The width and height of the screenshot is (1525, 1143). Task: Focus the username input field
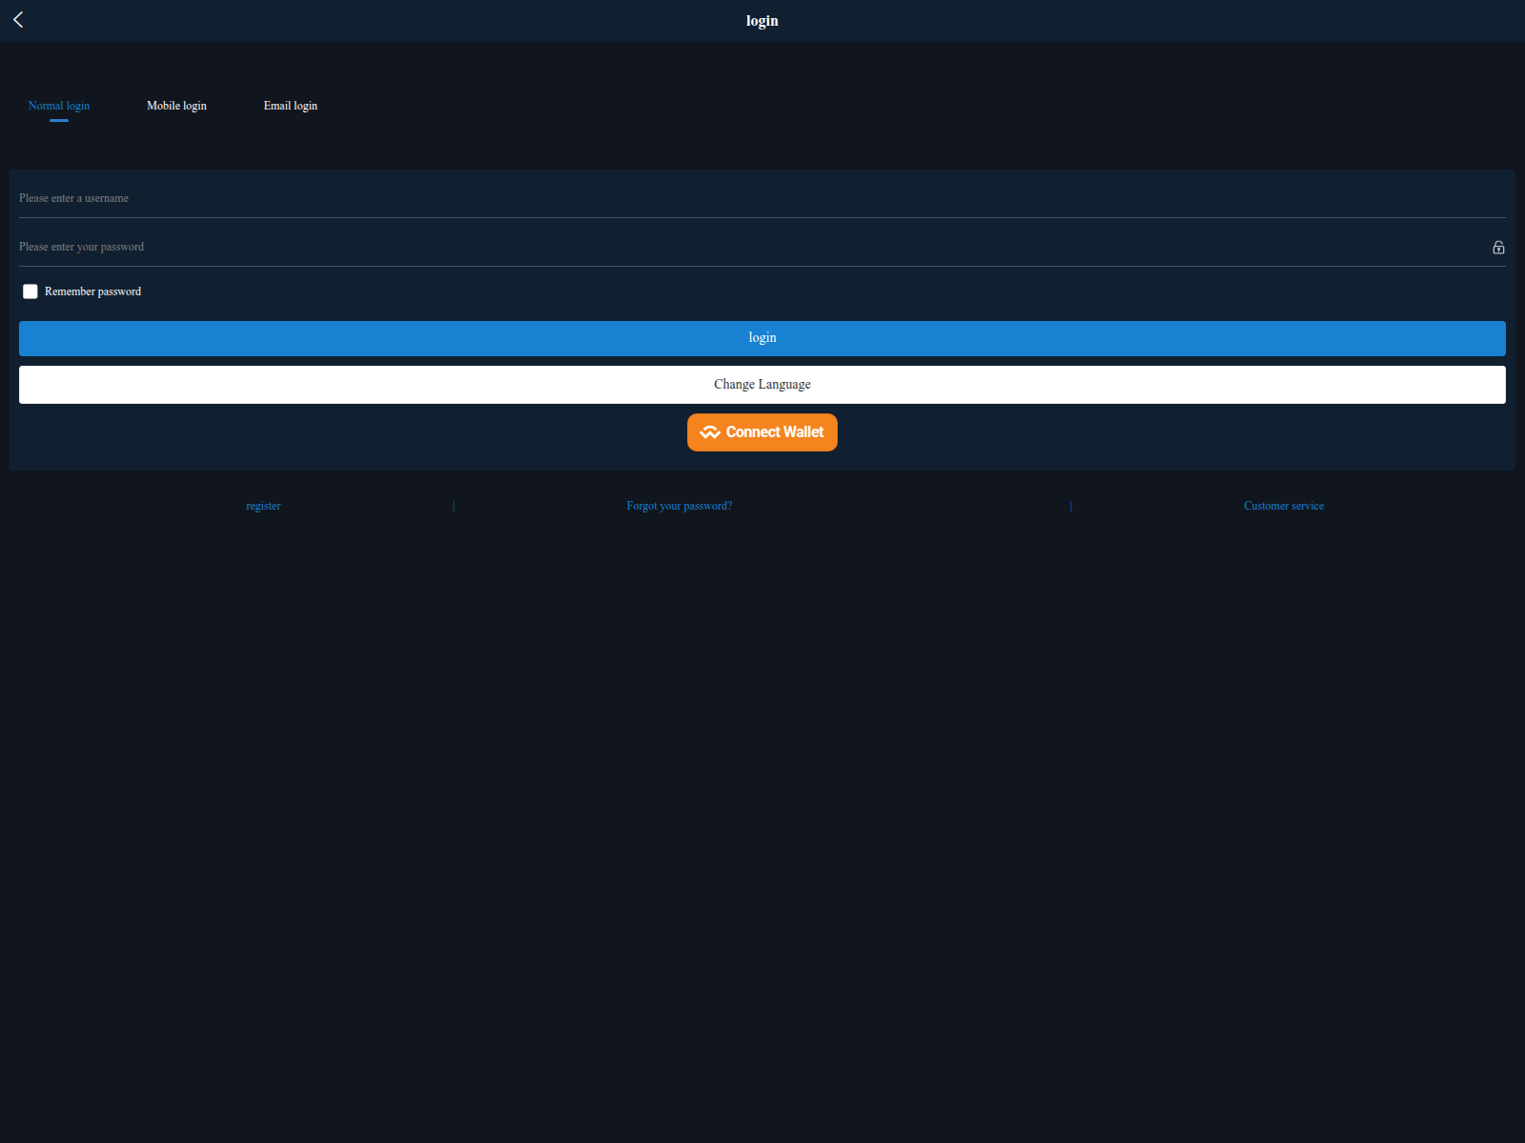(x=762, y=198)
